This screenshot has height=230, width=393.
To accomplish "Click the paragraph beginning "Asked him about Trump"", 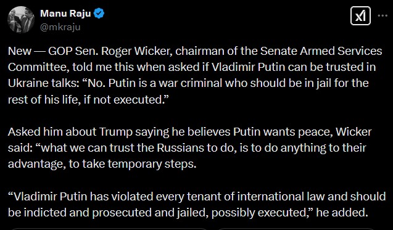I will pyautogui.click(x=190, y=148).
